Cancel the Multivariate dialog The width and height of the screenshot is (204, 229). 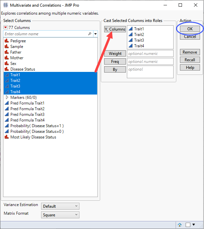tap(190, 37)
